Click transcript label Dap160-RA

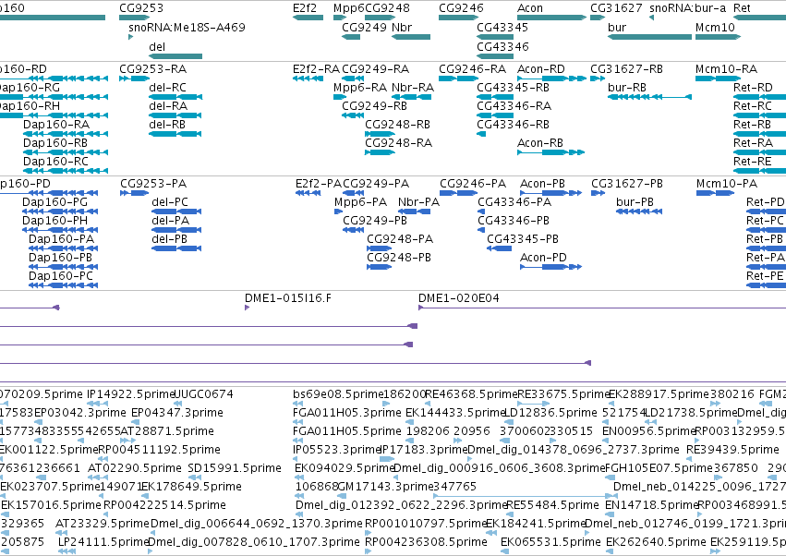point(56,125)
